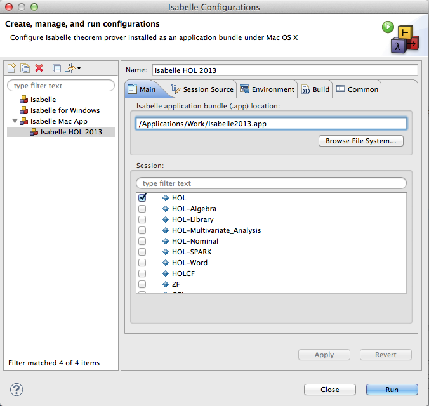Click the HOL-Multivariate_Analysis session label
429x406 pixels.
[216, 230]
